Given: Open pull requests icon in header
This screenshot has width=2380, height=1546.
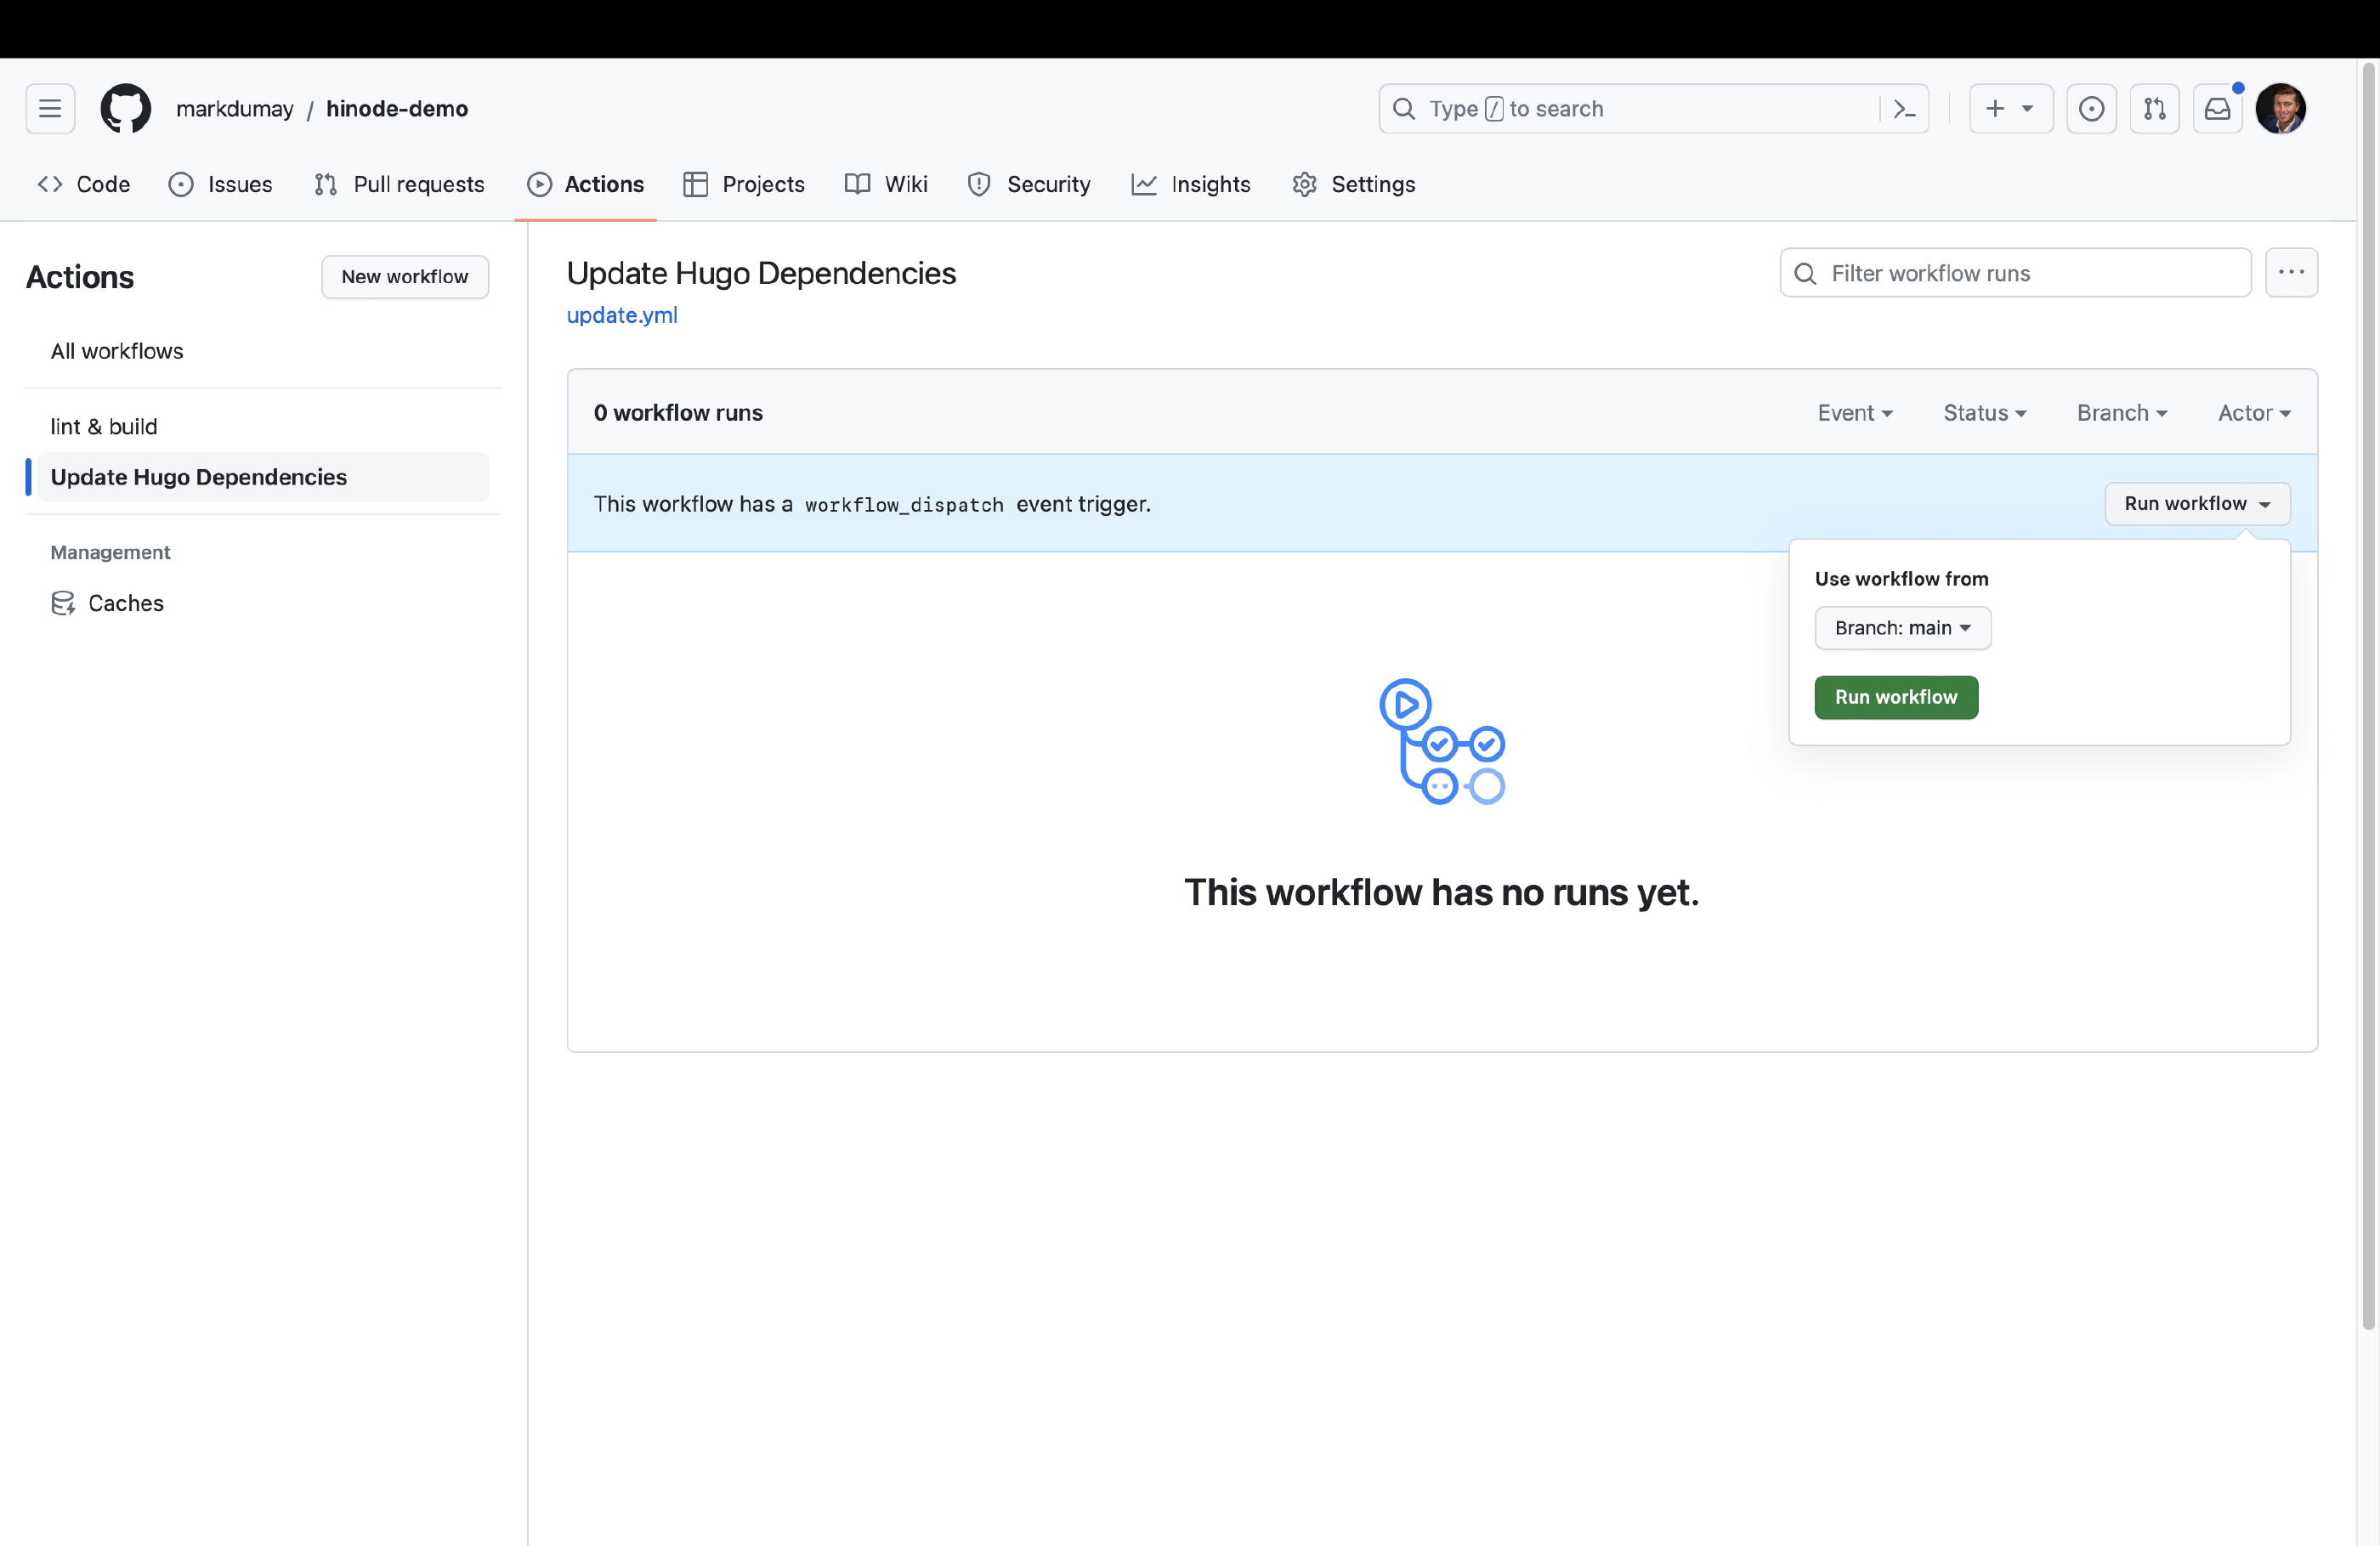Looking at the screenshot, I should click(2154, 108).
